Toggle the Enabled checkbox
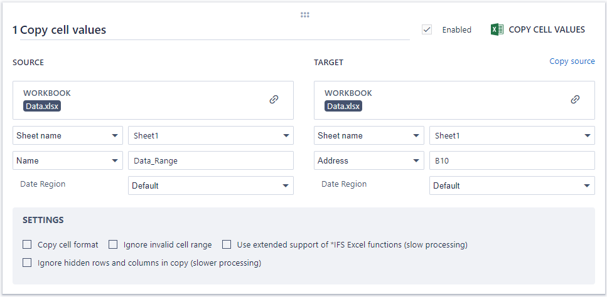Image resolution: width=607 pixels, height=297 pixels. click(x=427, y=29)
